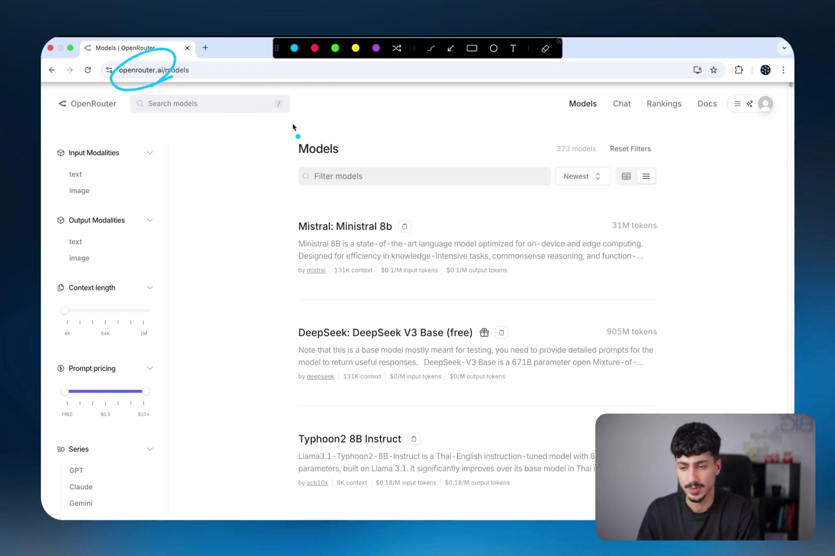Pick the yellow annotation color

point(356,48)
